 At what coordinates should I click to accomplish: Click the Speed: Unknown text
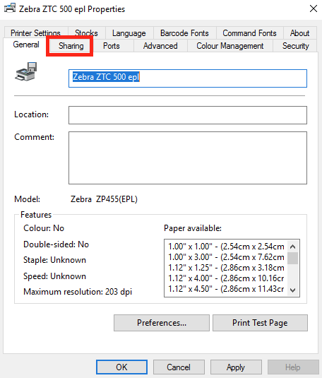point(54,276)
